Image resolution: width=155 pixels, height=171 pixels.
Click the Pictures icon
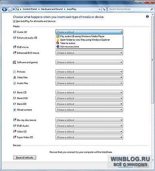(15, 71)
